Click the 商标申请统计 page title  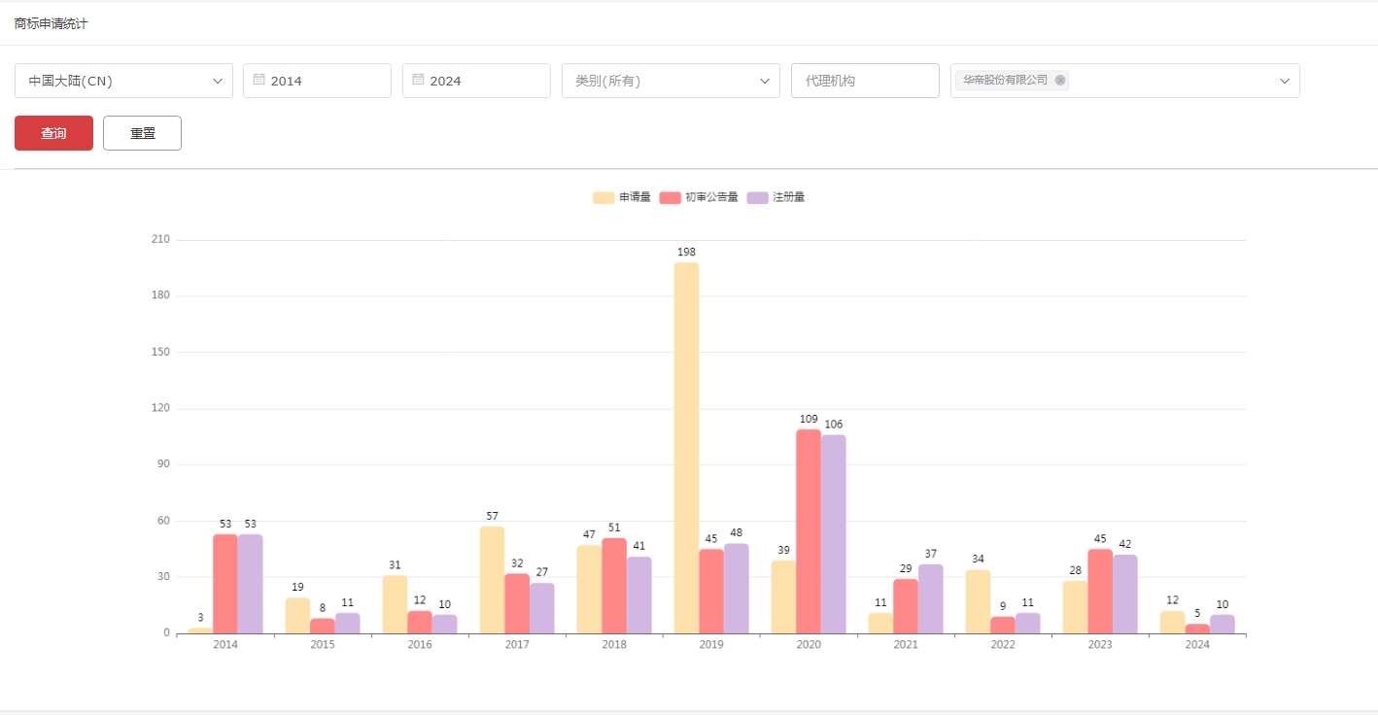[x=51, y=23]
